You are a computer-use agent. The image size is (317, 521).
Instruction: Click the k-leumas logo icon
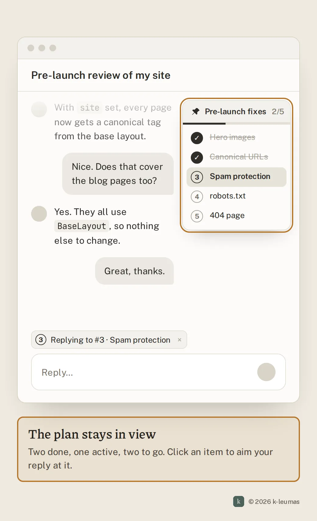click(x=239, y=501)
